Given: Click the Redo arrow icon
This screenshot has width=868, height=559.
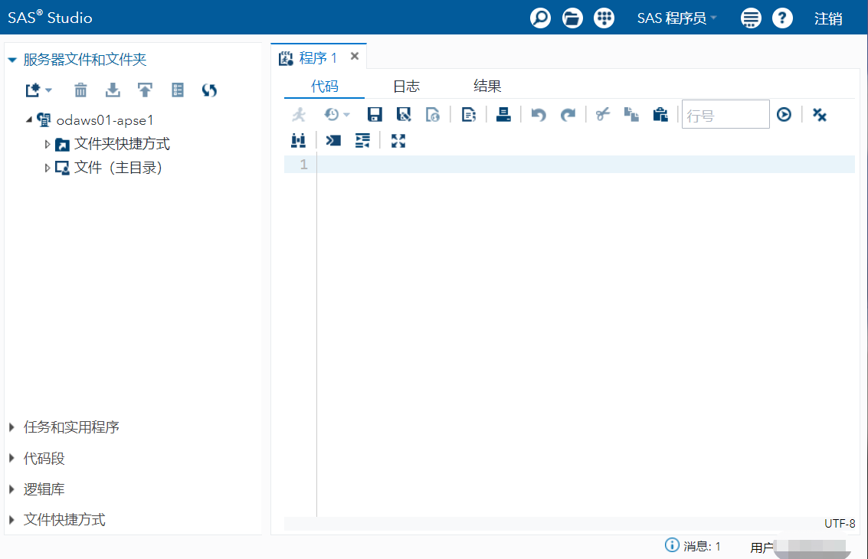Looking at the screenshot, I should pyautogui.click(x=568, y=115).
